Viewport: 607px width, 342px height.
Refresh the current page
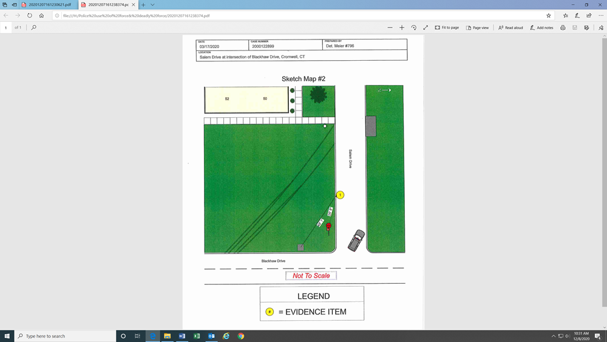pos(29,15)
